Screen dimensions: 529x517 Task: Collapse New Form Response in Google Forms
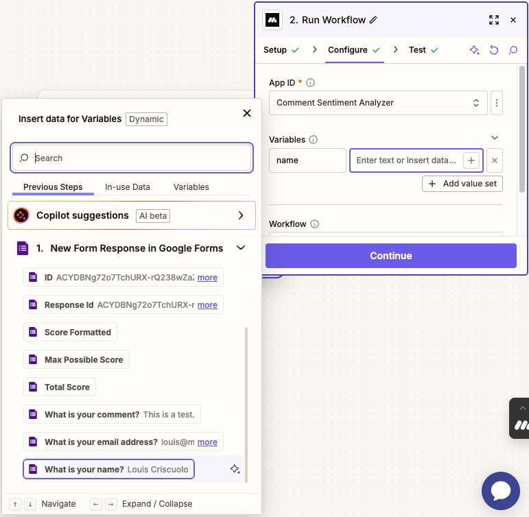[x=241, y=248]
